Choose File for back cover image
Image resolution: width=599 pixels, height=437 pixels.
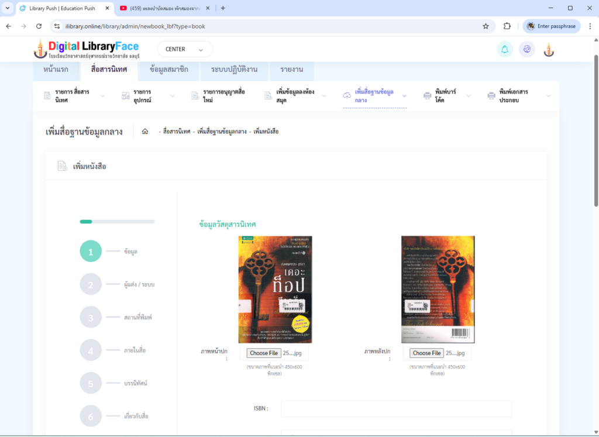(x=426, y=353)
